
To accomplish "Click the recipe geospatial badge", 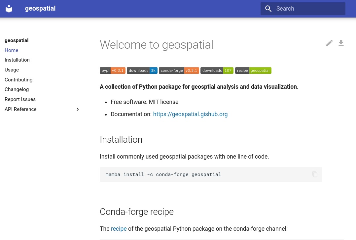I will 253,71.
